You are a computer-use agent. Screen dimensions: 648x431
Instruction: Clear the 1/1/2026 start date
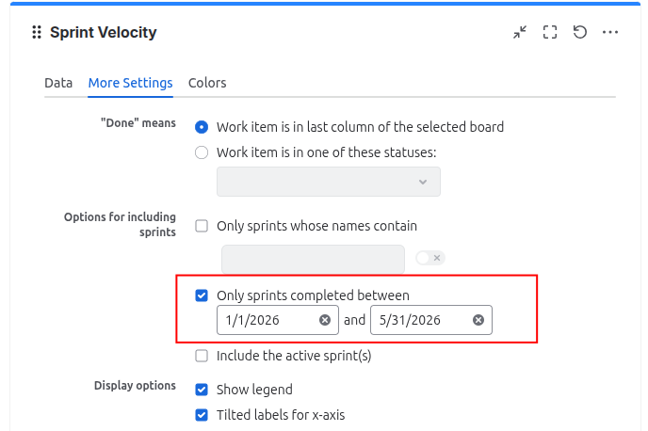click(x=325, y=320)
